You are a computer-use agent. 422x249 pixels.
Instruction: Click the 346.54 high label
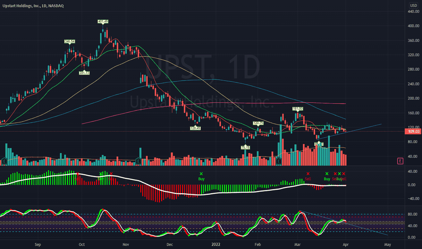point(69,42)
